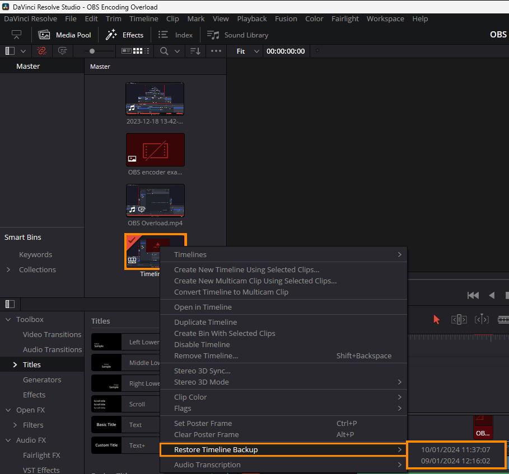
Task: Restore the 09/01/2024 12:16:02 backup
Action: pos(455,461)
